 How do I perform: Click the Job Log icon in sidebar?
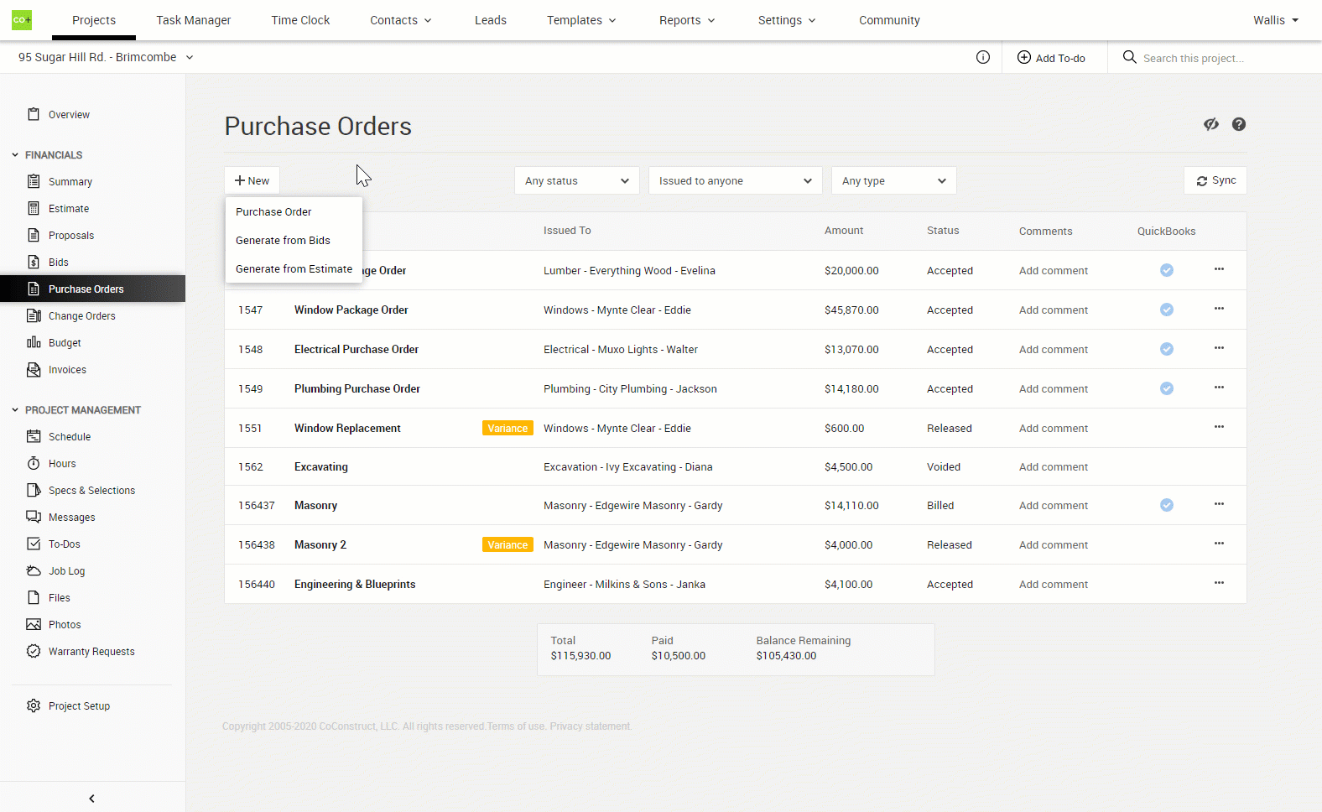point(34,570)
